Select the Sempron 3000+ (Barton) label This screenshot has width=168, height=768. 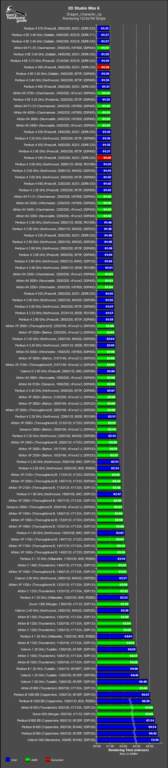pos(58,430)
